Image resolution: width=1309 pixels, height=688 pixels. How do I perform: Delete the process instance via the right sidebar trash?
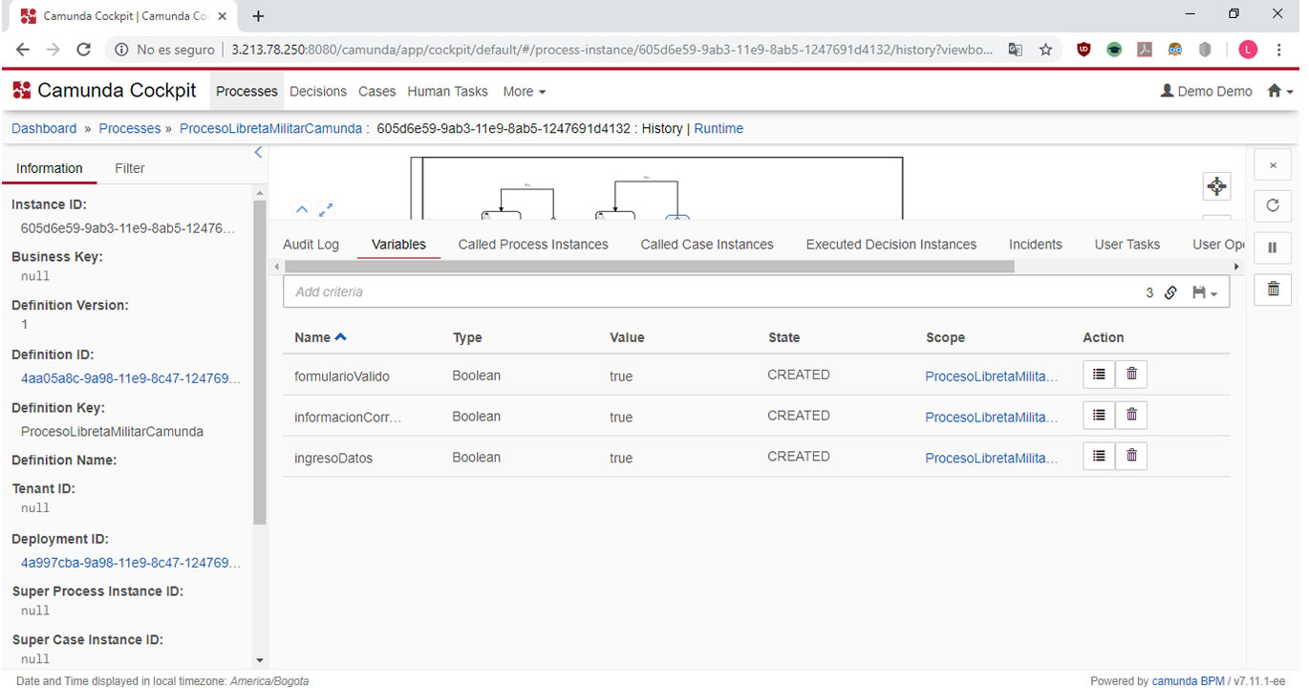(1273, 289)
